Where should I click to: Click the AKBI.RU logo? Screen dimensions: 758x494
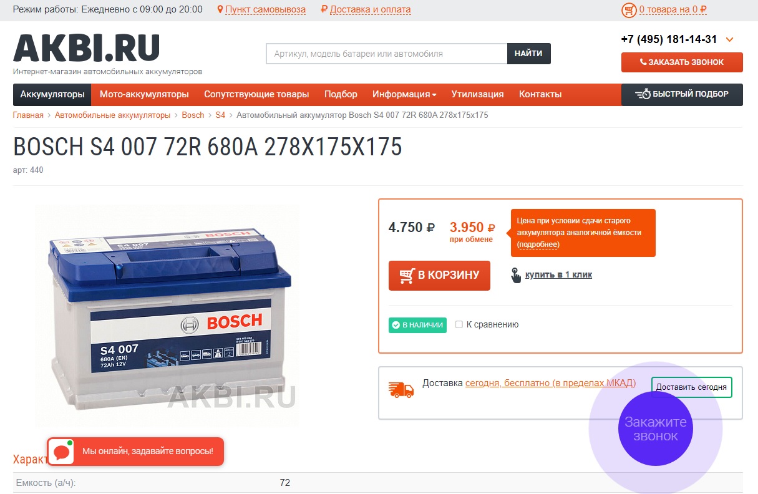pos(87,48)
